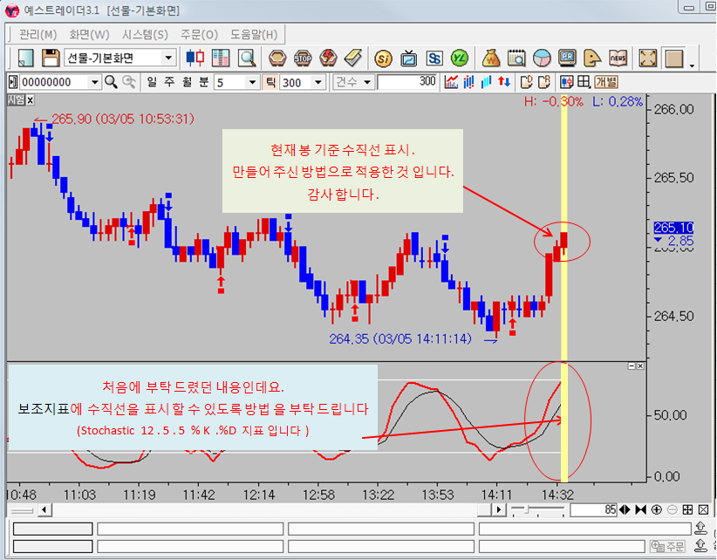Click the red STOP icon
The width and height of the screenshot is (717, 560).
303,58
